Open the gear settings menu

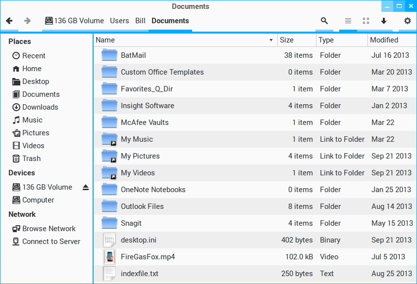(407, 21)
